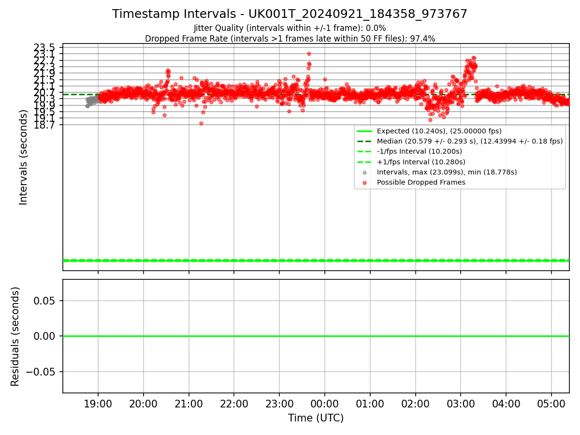Click legend entry '-1/fps Interval (10.200s)'

420,151
